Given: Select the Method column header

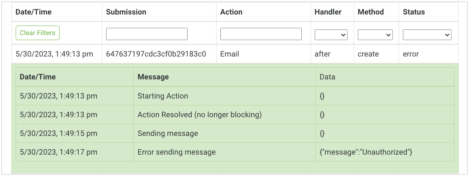Looking at the screenshot, I should (371, 12).
